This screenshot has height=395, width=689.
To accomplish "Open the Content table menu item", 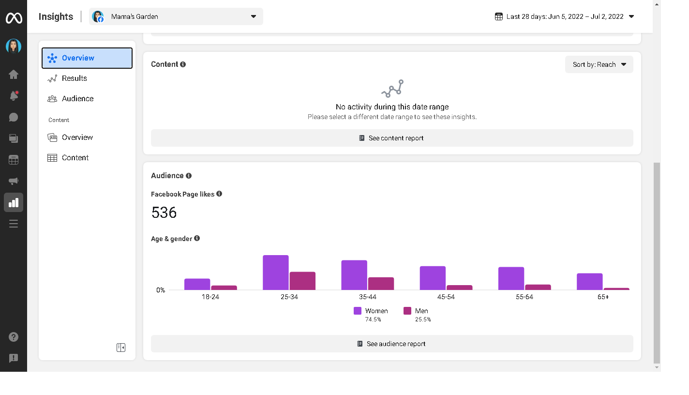I will 75,158.
